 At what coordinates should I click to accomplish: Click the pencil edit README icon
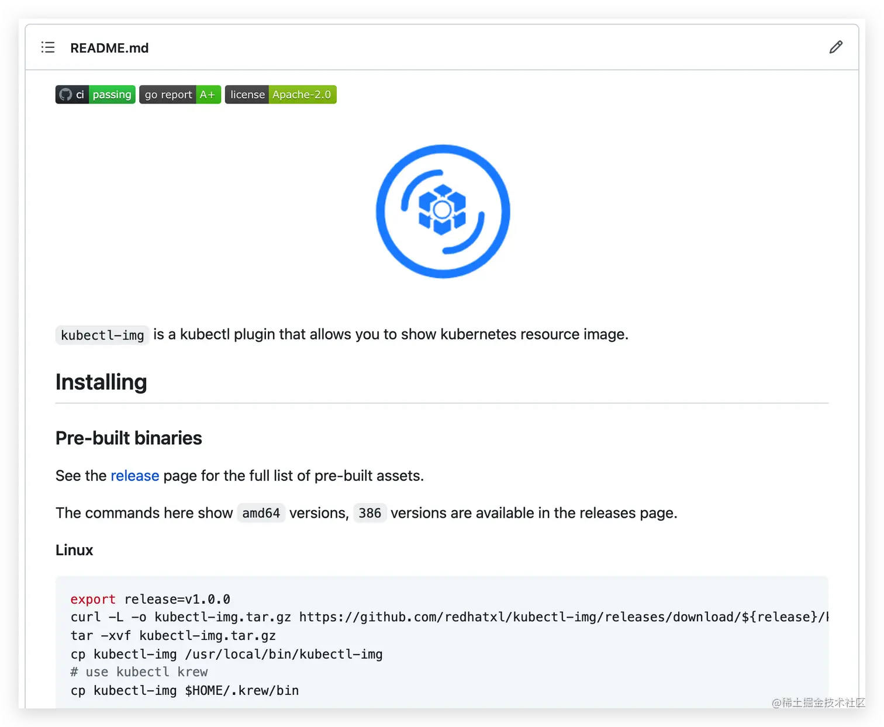(x=836, y=47)
